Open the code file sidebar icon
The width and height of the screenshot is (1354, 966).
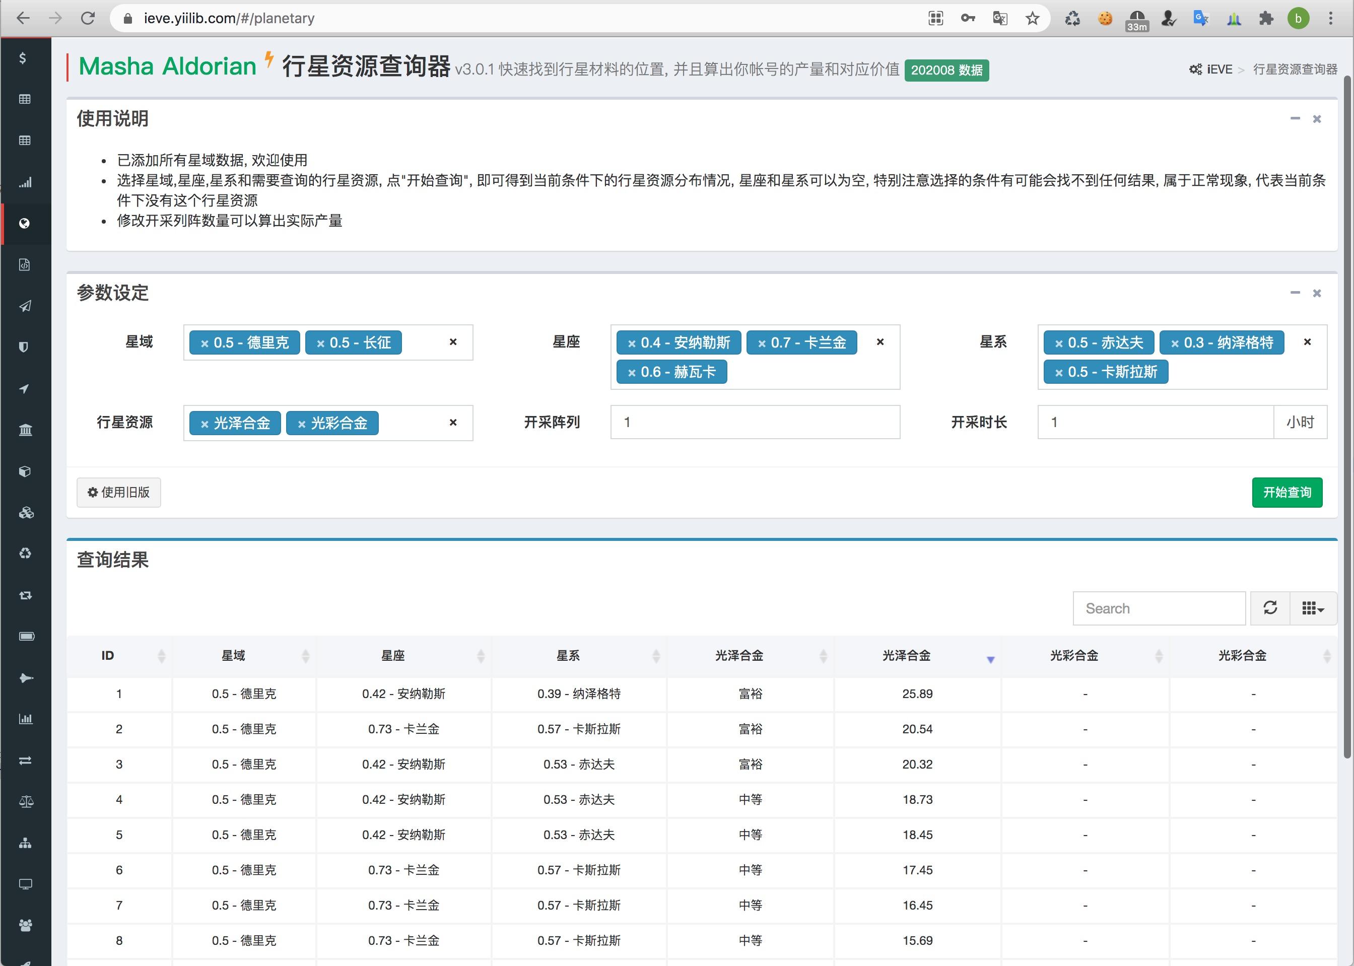point(24,265)
